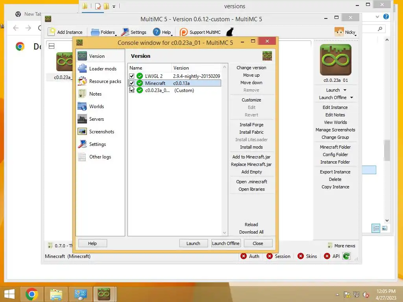Click the Launch Offline button at dialog bottom
The image size is (403, 302).
coord(226,243)
